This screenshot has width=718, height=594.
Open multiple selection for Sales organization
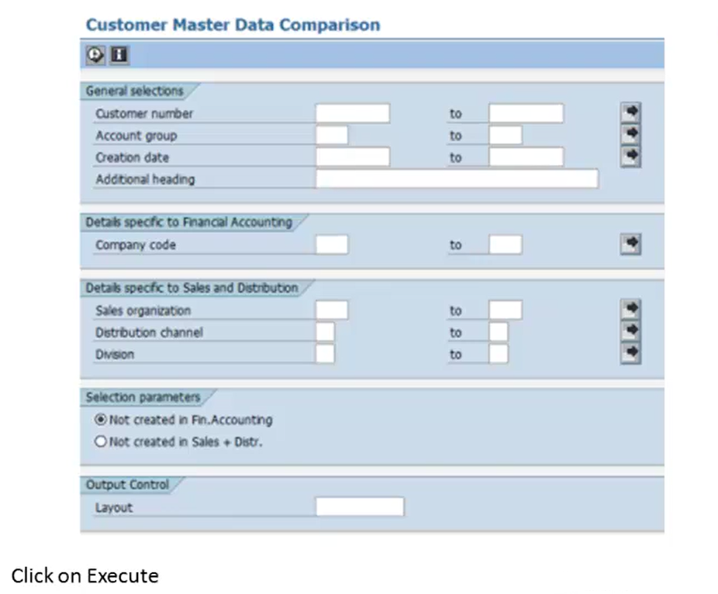(630, 309)
